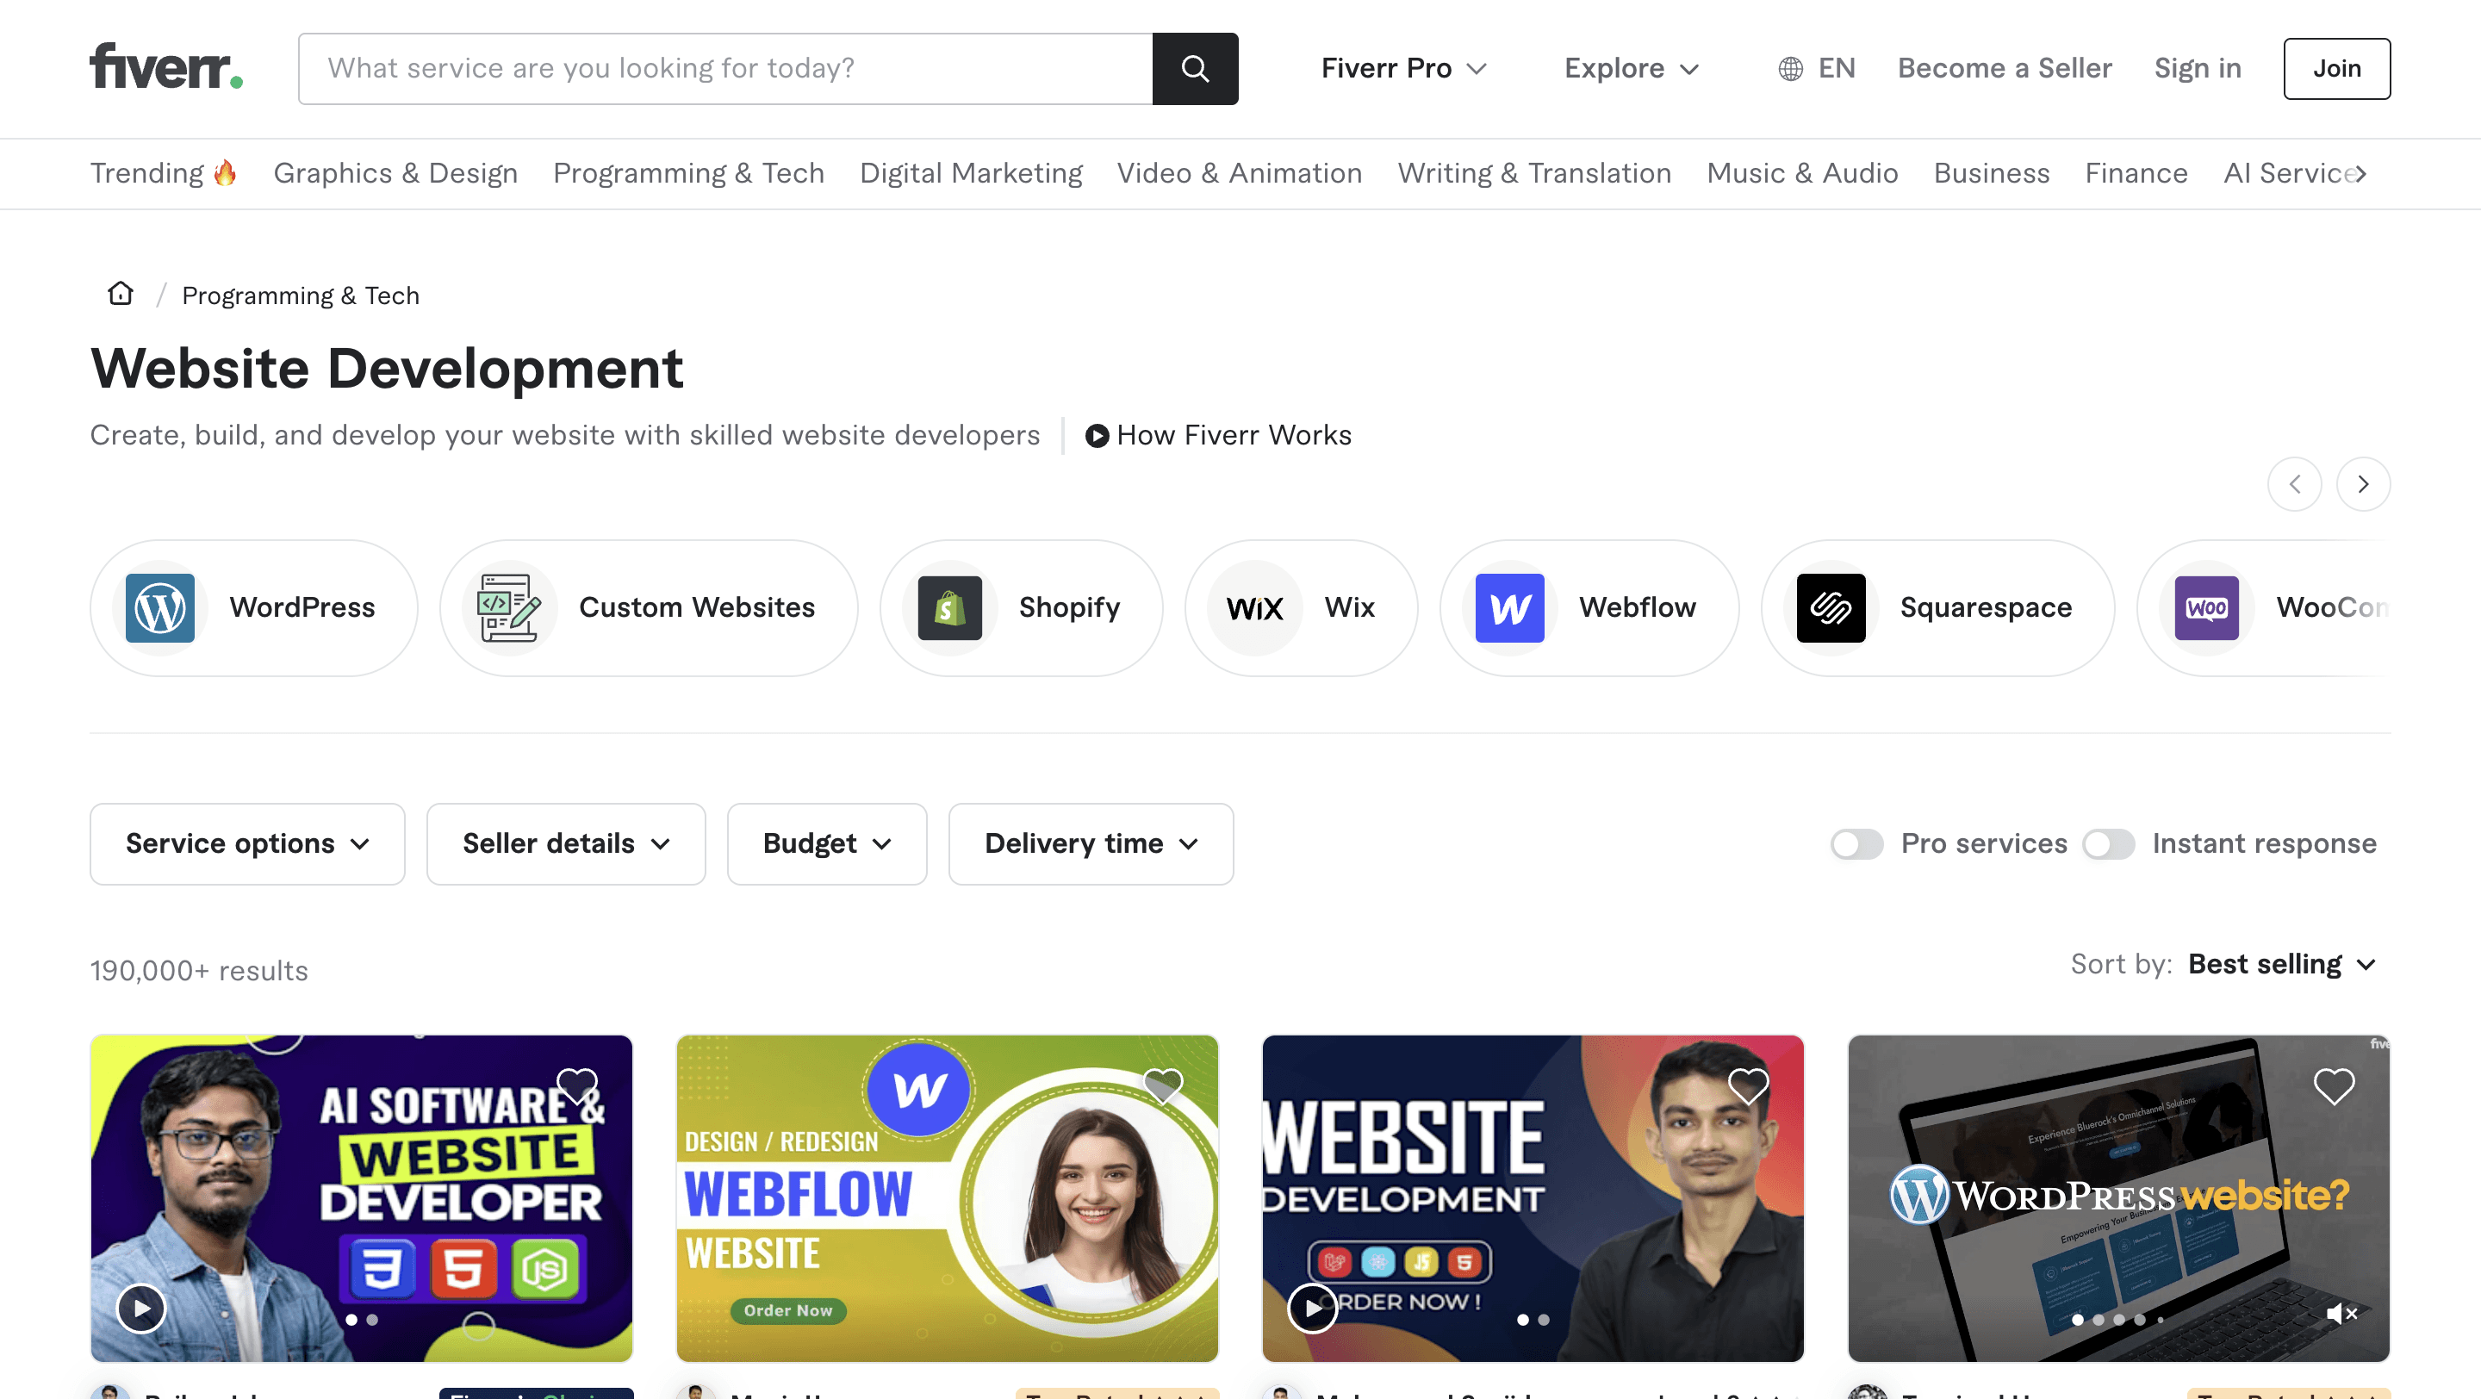The width and height of the screenshot is (2481, 1399).
Task: Click the home breadcrumb icon
Action: click(120, 294)
